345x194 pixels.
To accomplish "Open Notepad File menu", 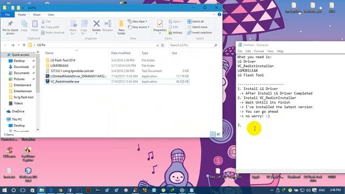I will pyautogui.click(x=239, y=51).
